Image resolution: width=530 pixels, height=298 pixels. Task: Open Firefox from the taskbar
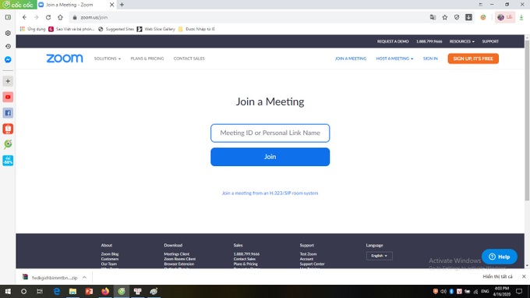pyautogui.click(x=105, y=291)
